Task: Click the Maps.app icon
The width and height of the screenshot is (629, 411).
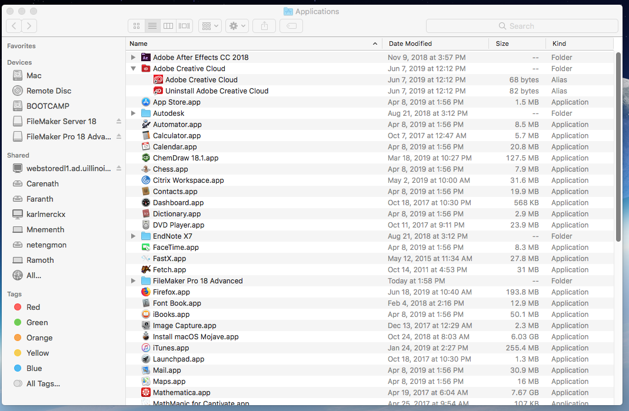Action: (145, 382)
